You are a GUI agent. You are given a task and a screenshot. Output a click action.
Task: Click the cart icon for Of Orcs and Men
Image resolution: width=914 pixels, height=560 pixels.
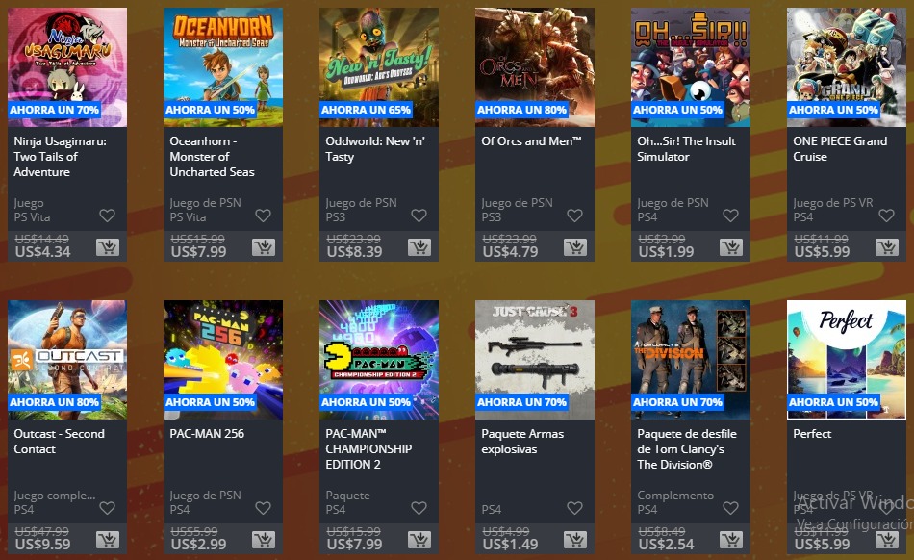[x=575, y=247]
